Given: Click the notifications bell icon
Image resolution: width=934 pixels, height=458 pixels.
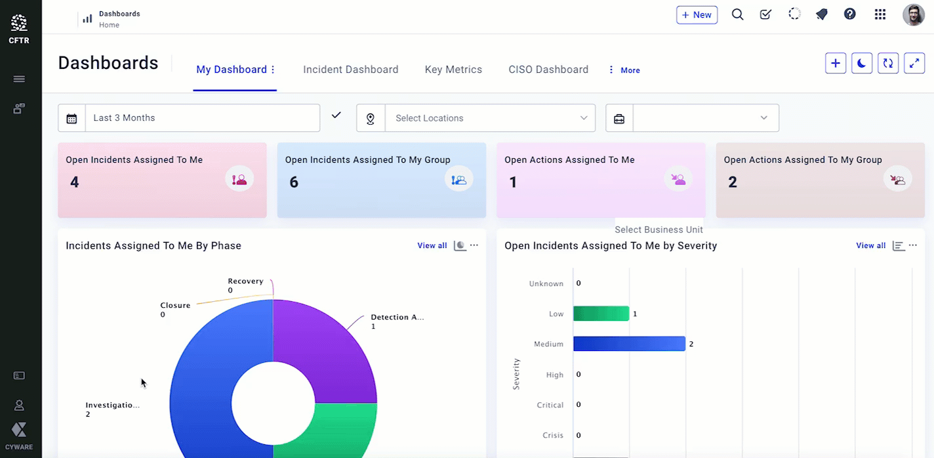Looking at the screenshot, I should click(x=821, y=14).
